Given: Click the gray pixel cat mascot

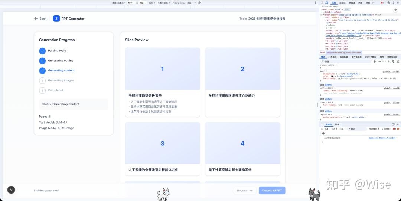Looking at the screenshot, I should [314, 194].
